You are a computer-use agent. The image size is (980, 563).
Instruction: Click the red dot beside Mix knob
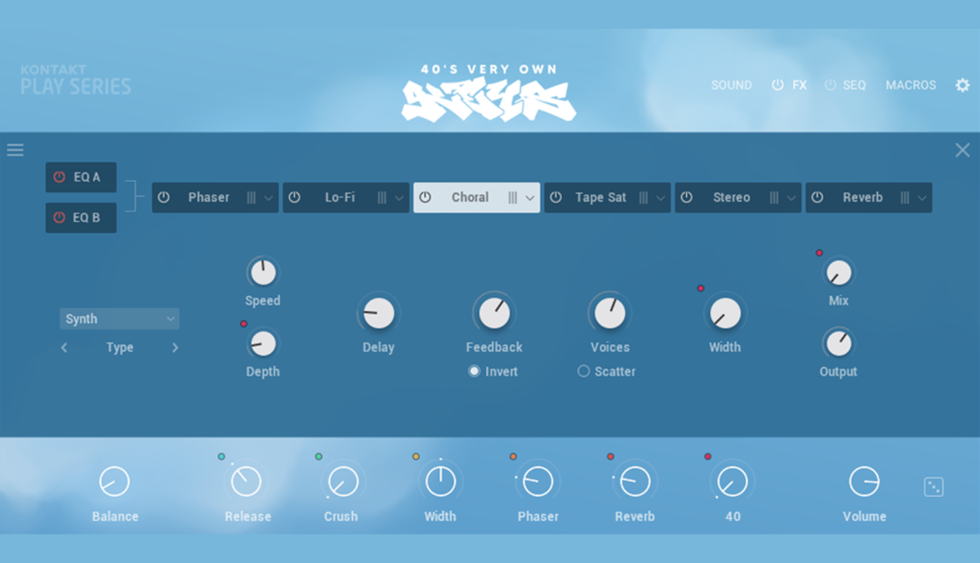[x=819, y=253]
